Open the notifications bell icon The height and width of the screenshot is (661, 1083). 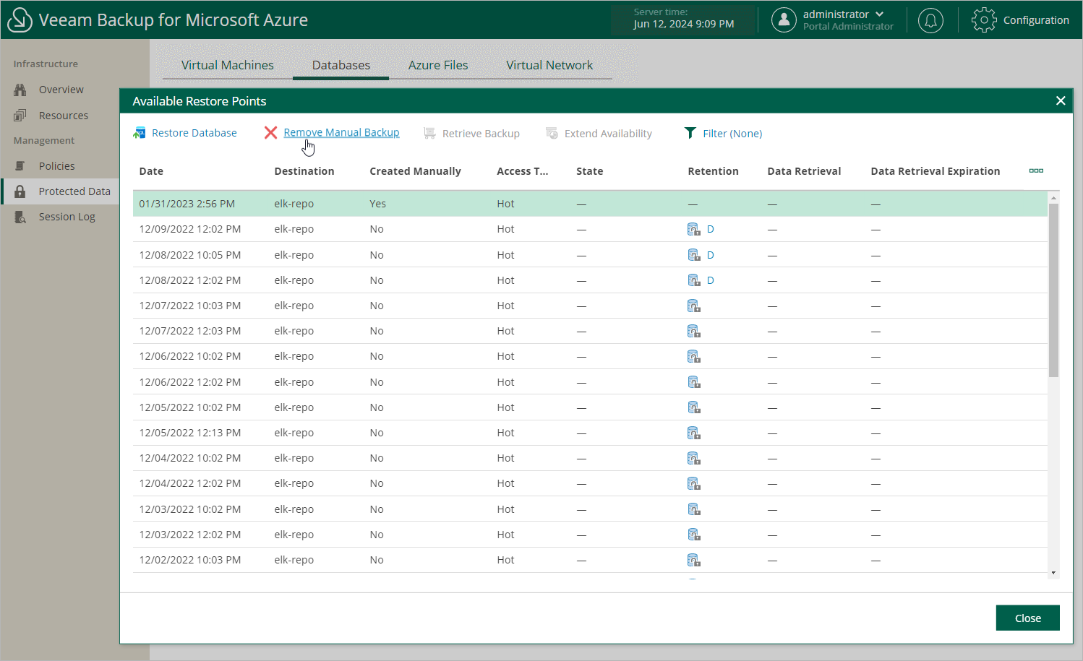(930, 20)
